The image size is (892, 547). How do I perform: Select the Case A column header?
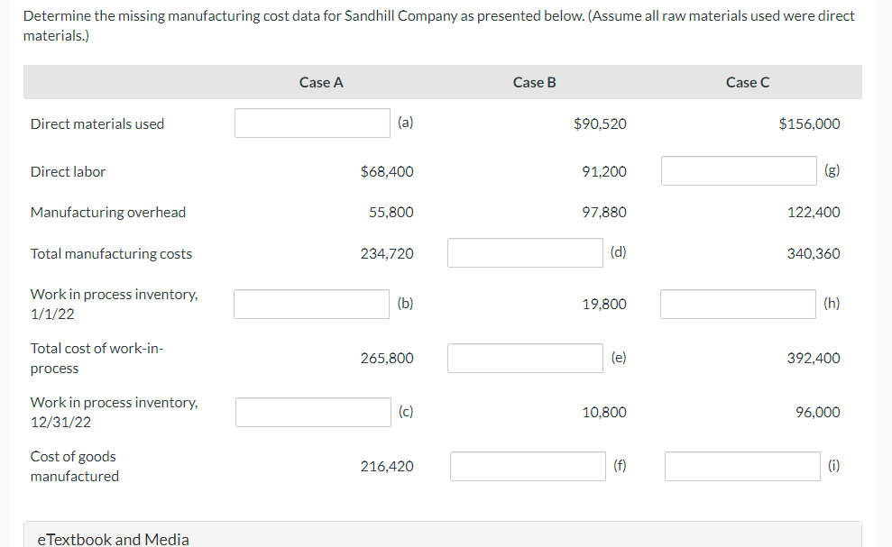pos(321,81)
